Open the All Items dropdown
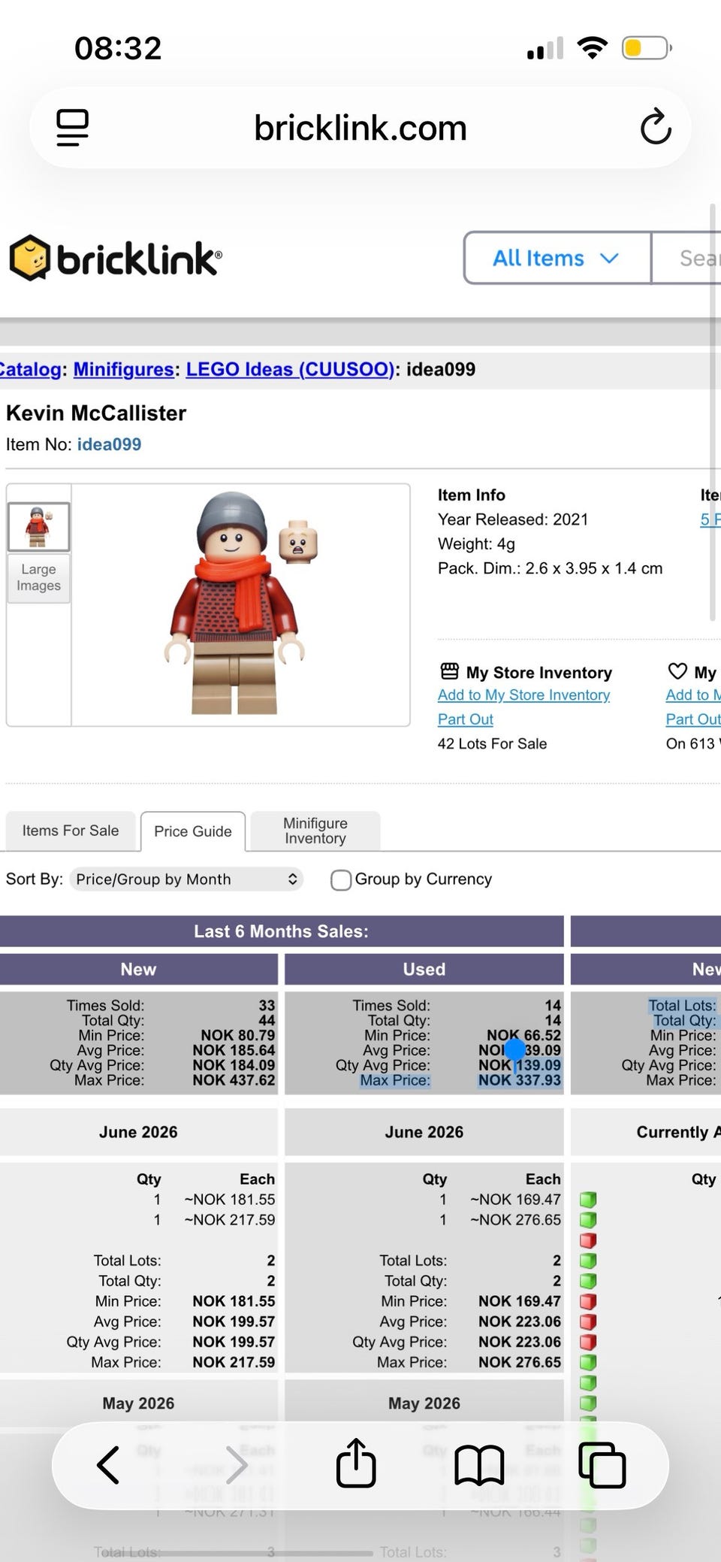The width and height of the screenshot is (721, 1562). pyautogui.click(x=557, y=258)
